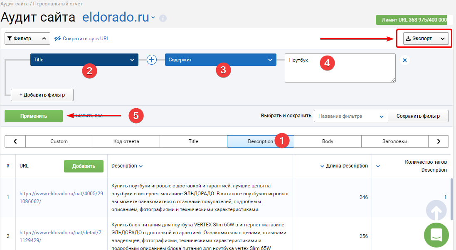Remove filter row with the X icon
Viewport: 456px width, 250px height.
click(404, 60)
